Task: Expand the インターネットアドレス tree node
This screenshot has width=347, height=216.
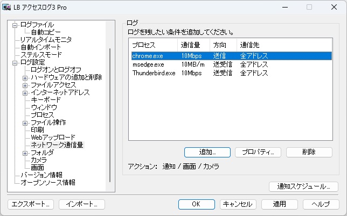Action: tap(25, 93)
